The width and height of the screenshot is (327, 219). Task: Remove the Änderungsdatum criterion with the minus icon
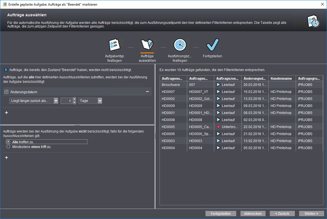[x=147, y=92]
